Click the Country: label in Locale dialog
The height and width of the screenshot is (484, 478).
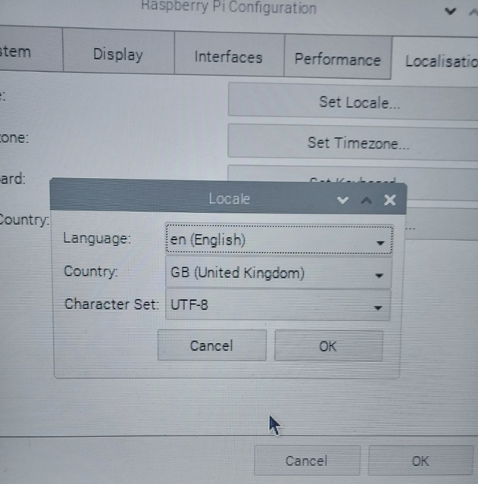pos(90,271)
